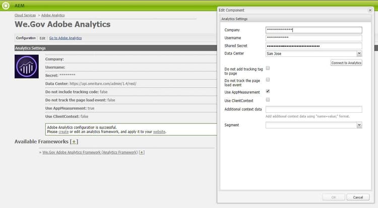This screenshot has width=378, height=208.
Task: Open the Adobe Analytics breadcrumb link
Action: click(53, 15)
